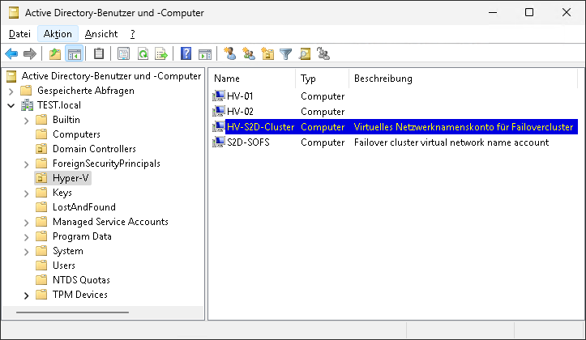Select the HV-02 computer row
Viewport: 586px width, 340px height.
point(394,111)
